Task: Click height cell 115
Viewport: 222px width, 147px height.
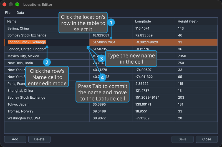Action: pyautogui.click(x=196, y=84)
